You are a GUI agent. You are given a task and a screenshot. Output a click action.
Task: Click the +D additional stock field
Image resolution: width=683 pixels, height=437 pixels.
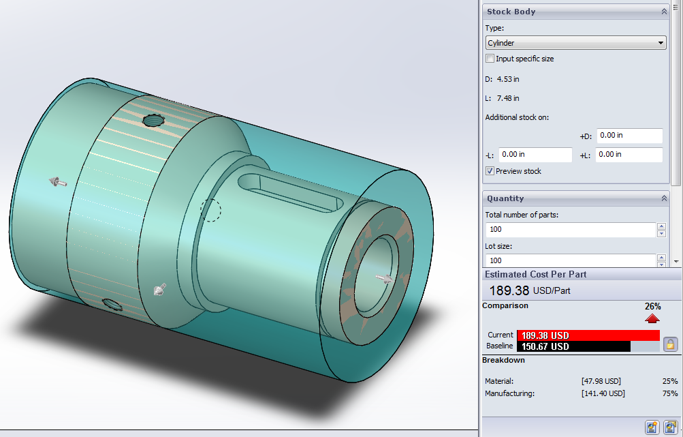(x=629, y=136)
